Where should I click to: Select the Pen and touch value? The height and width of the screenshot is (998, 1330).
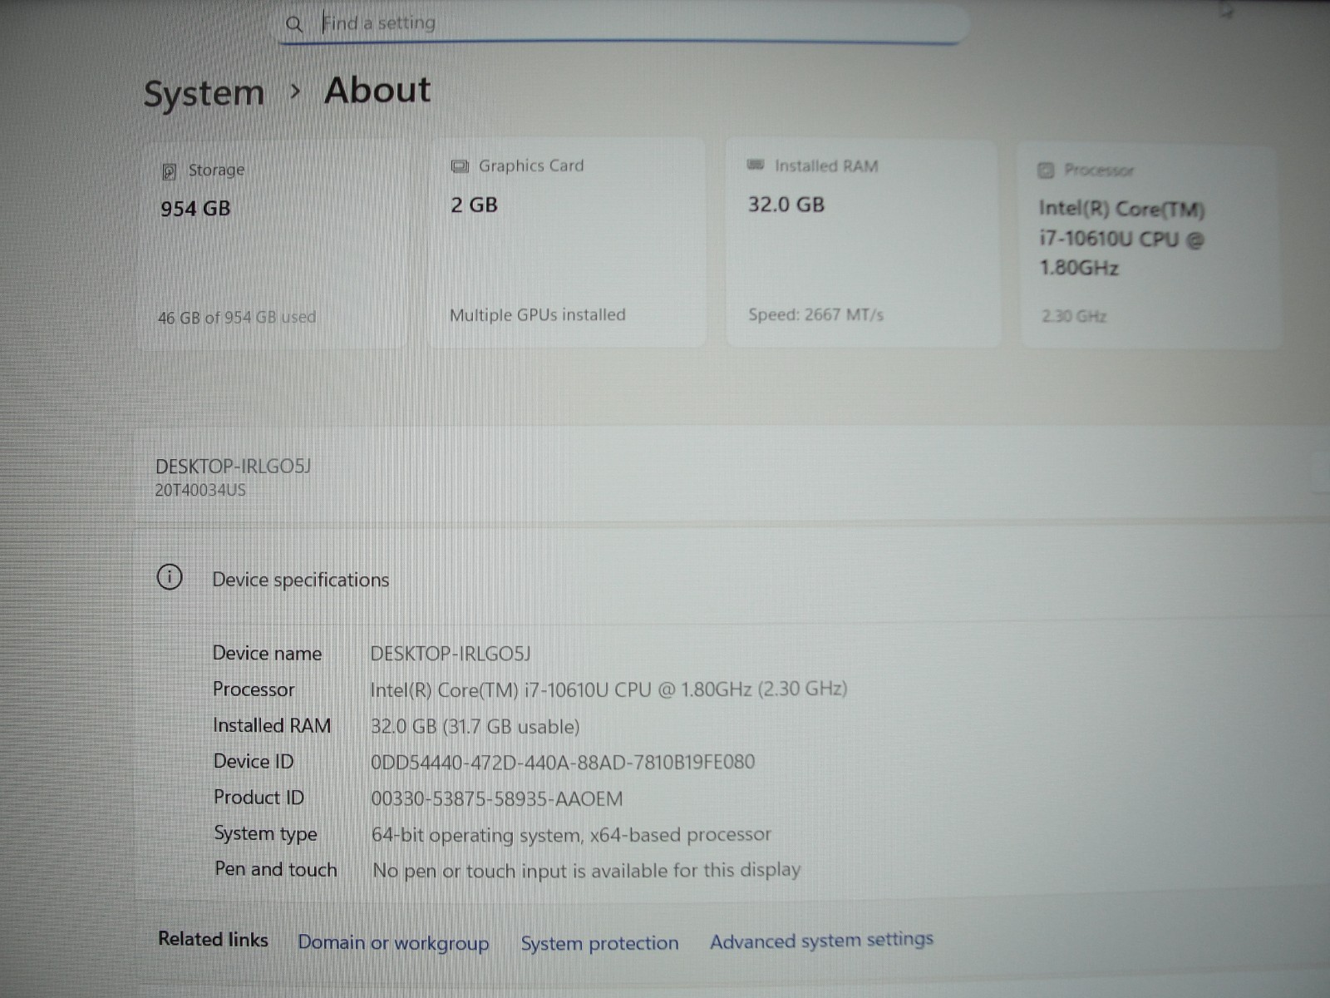[x=586, y=871]
